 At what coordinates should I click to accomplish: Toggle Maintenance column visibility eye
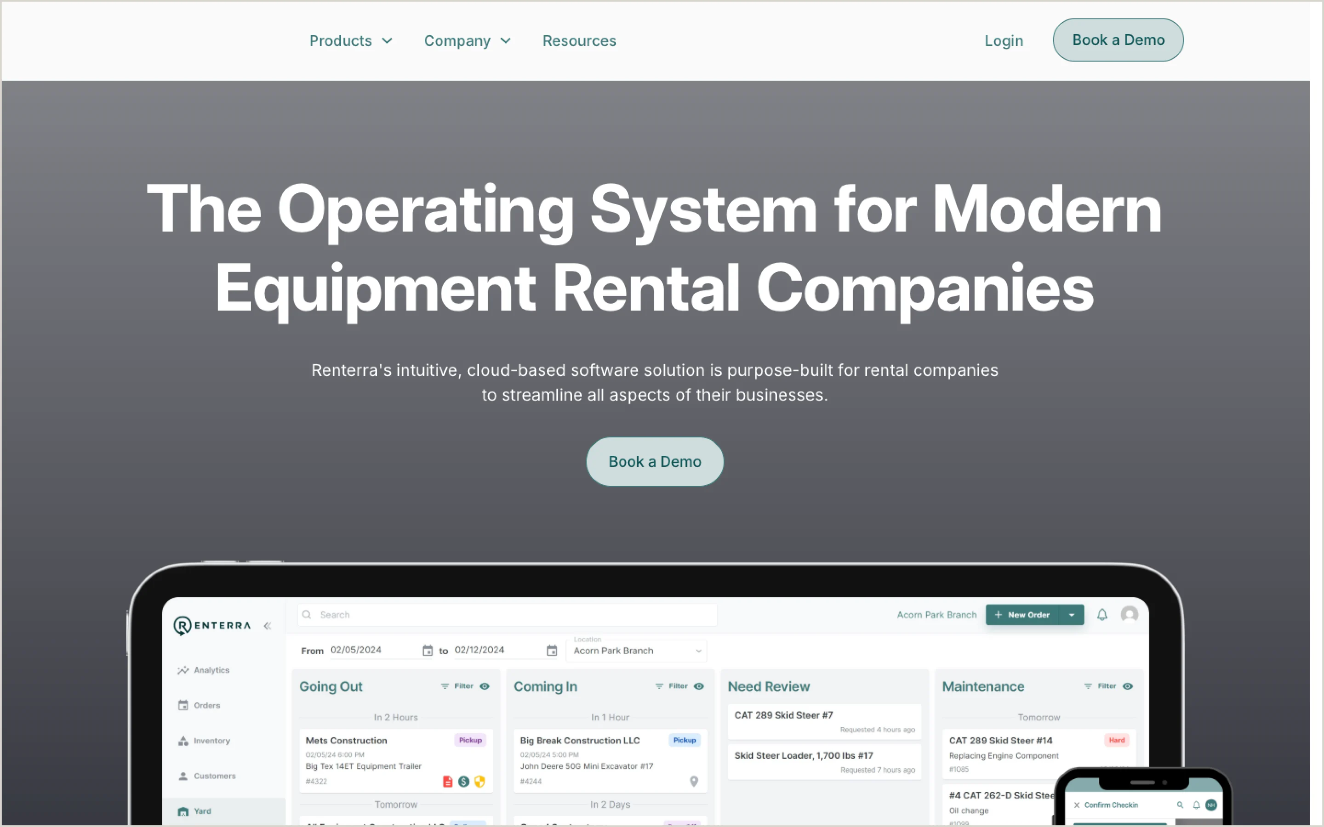pyautogui.click(x=1128, y=686)
